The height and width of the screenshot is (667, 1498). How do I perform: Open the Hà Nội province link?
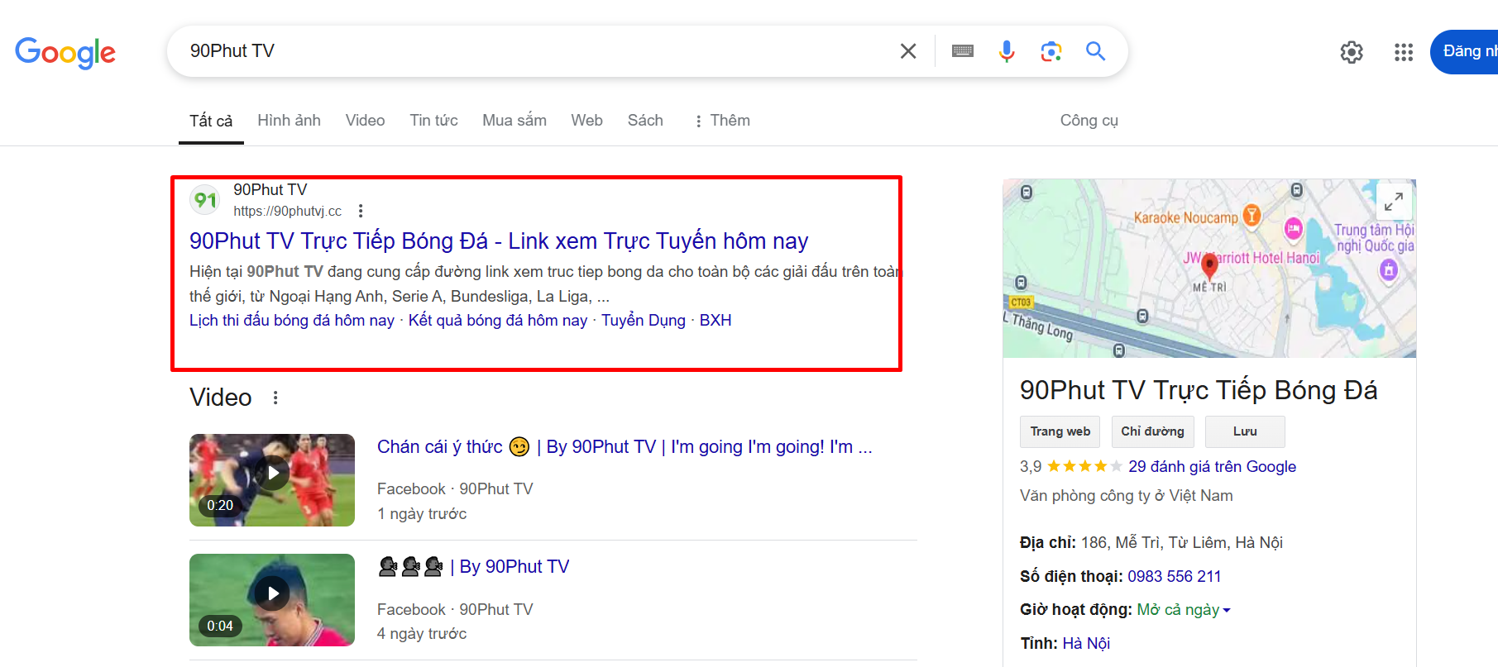(x=1086, y=644)
